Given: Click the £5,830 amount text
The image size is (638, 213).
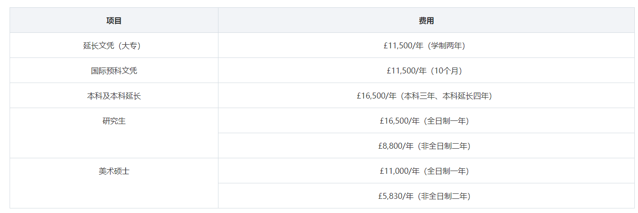Looking at the screenshot, I should pyautogui.click(x=390, y=196).
